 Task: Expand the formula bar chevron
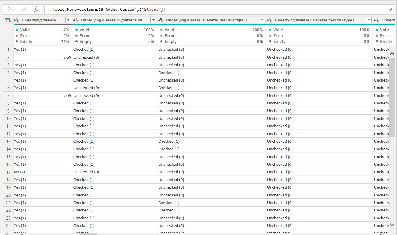click(390, 9)
